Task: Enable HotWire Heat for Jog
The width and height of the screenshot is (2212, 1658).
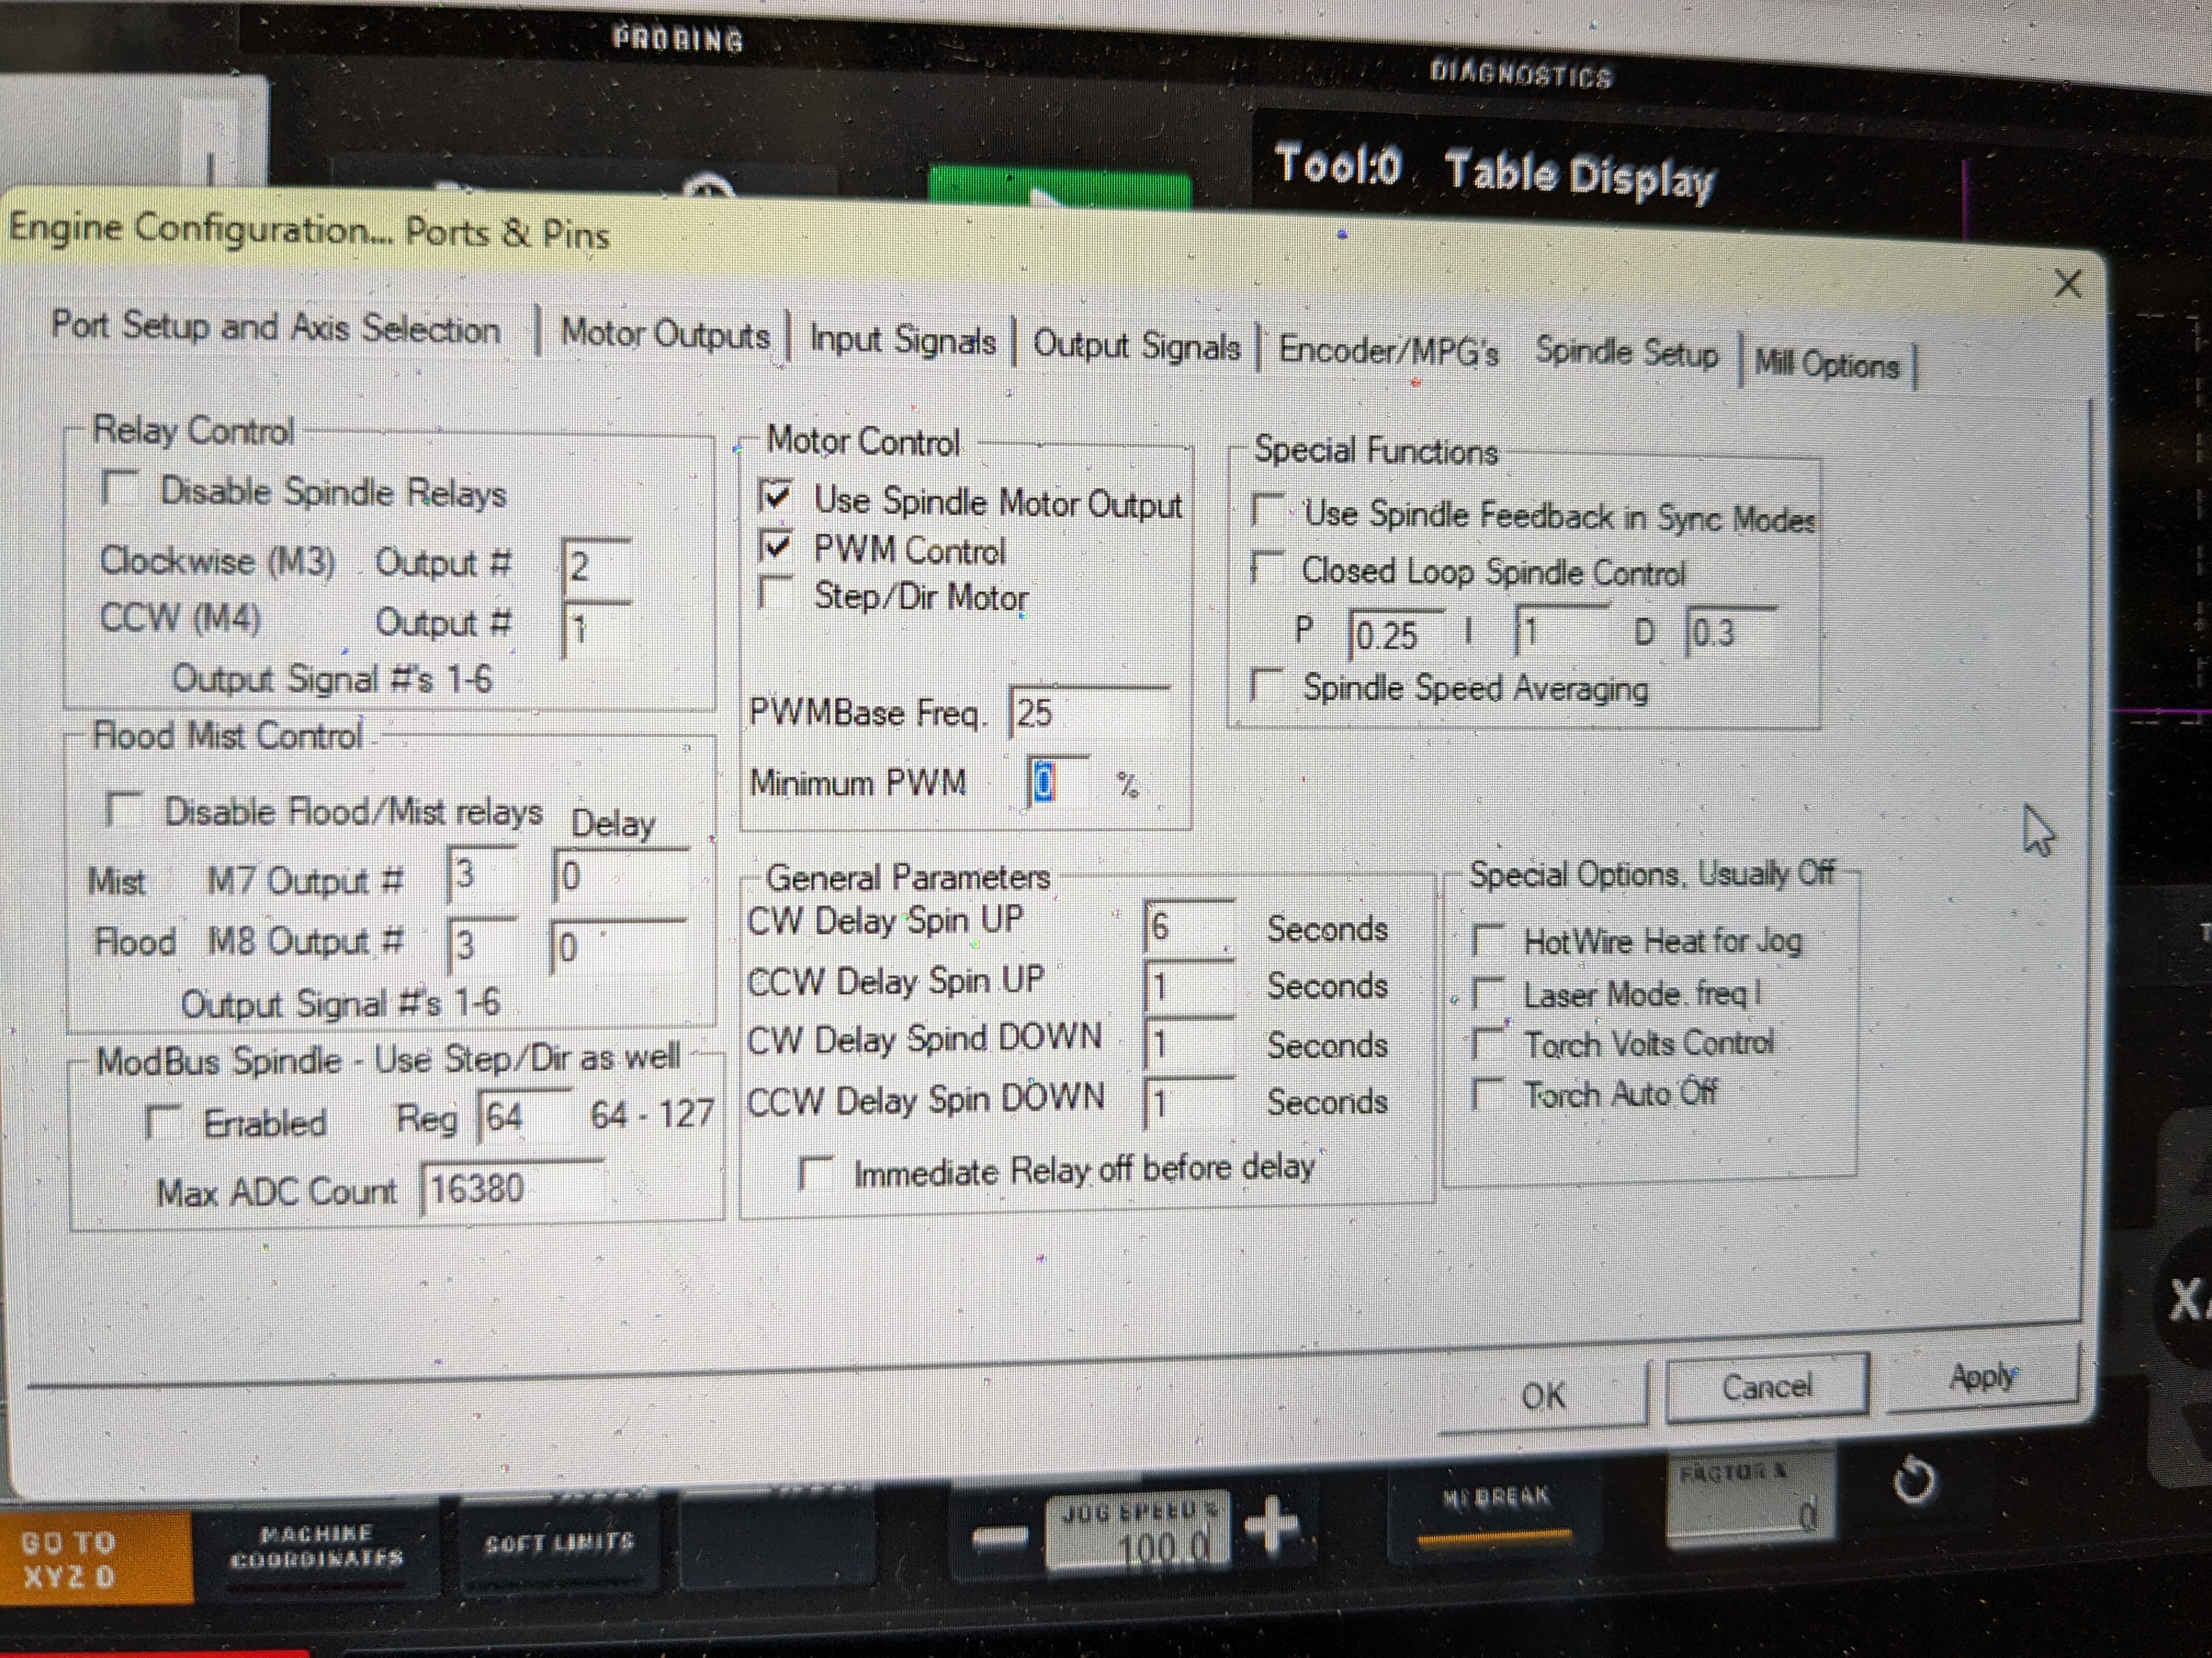Action: point(1488,939)
